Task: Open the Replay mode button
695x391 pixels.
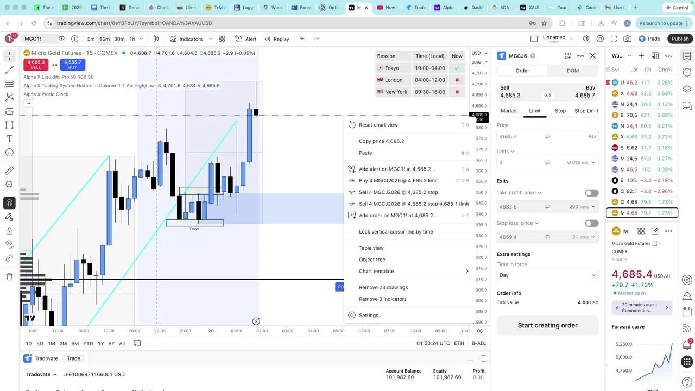Action: [x=277, y=39]
